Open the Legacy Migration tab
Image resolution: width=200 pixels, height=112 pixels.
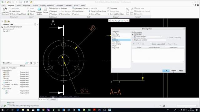point(47,6)
